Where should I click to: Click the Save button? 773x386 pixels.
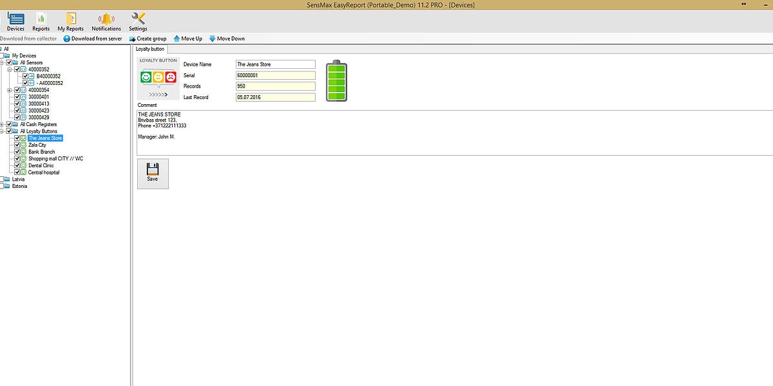click(153, 173)
